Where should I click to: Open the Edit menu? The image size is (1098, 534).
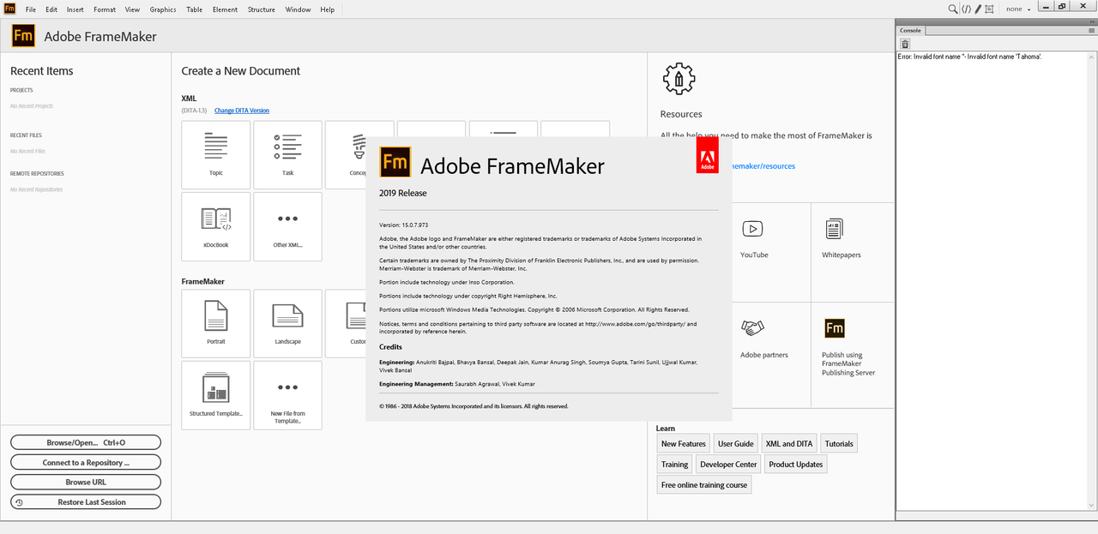pos(51,9)
